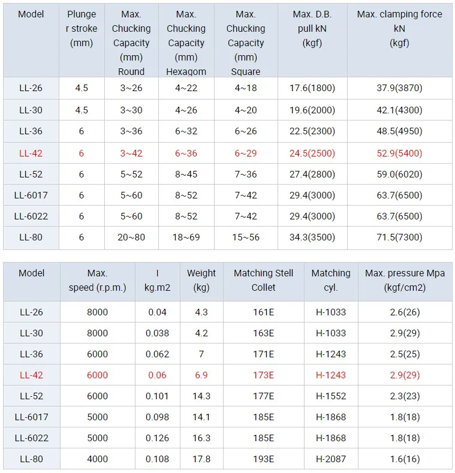Select the red 173E collet cell

pyautogui.click(x=263, y=375)
